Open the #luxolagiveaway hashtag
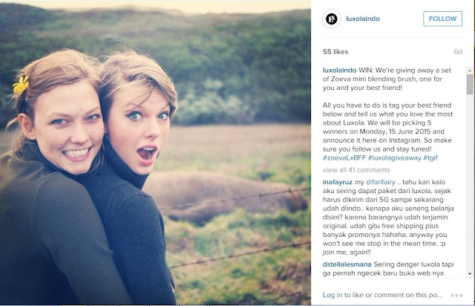 point(400,157)
